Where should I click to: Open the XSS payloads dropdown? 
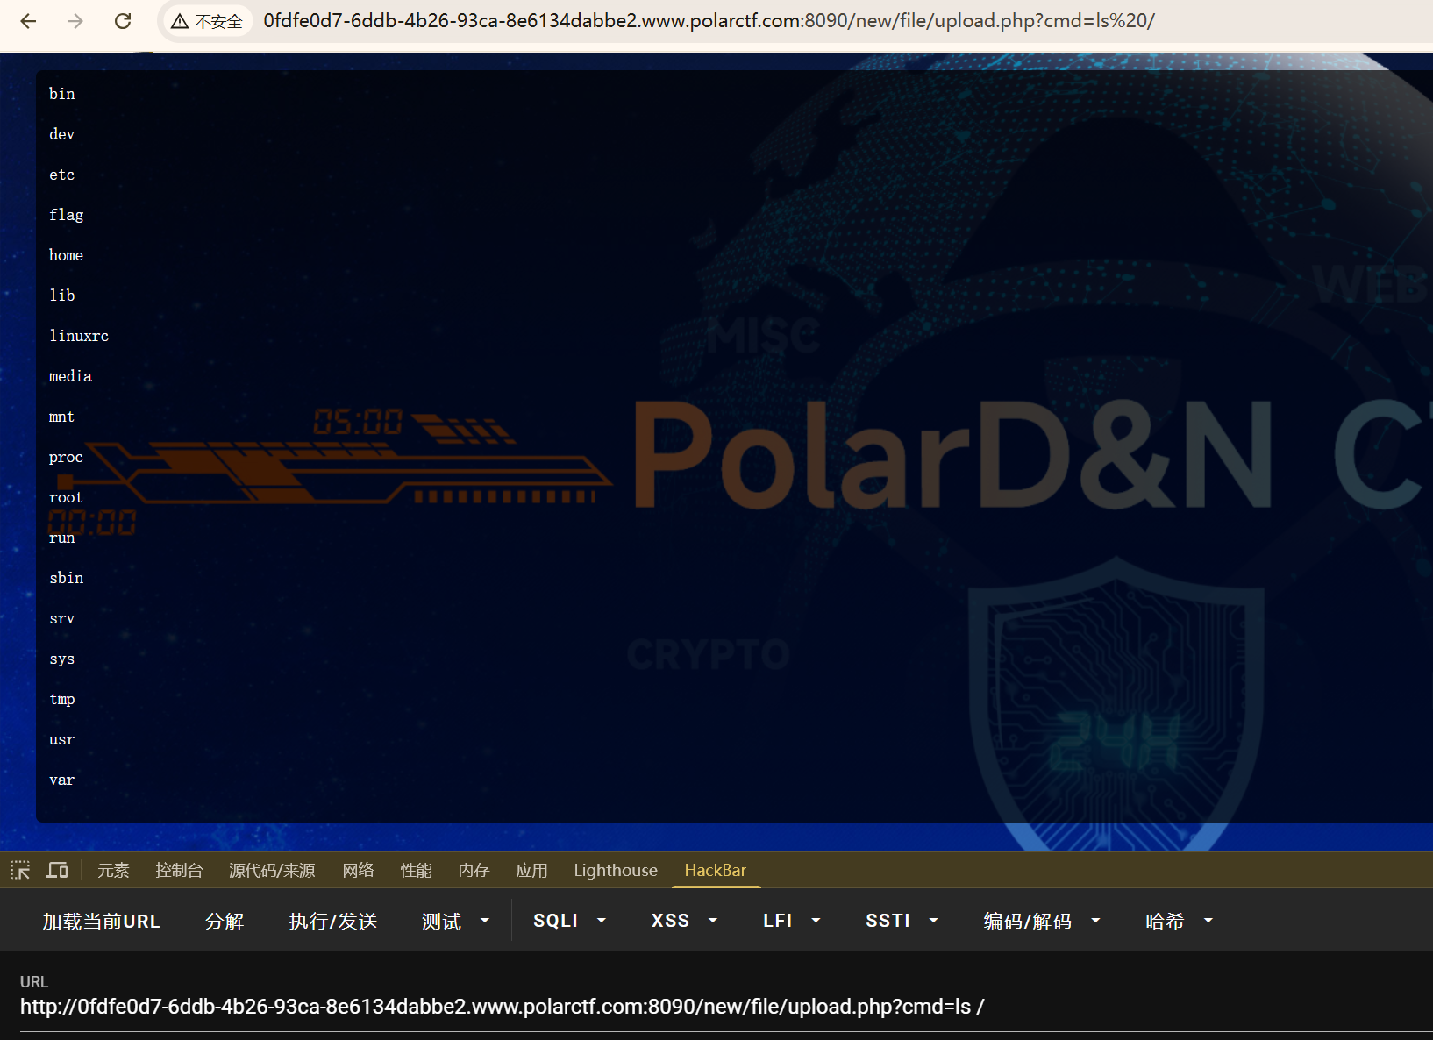coord(683,921)
